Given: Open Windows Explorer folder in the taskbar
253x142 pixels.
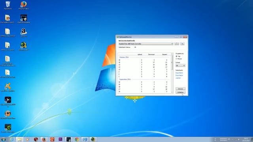Looking at the screenshot, I should point(19,139).
